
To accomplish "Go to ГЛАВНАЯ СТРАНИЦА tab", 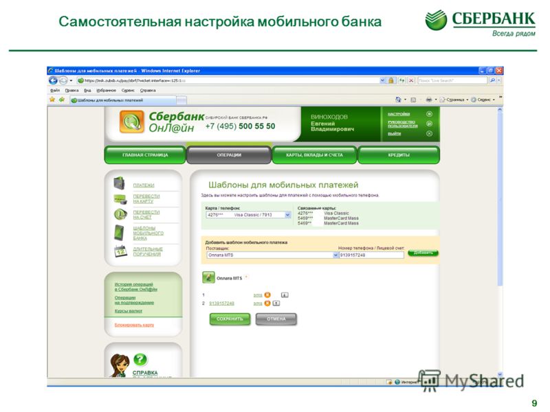I will [145, 155].
